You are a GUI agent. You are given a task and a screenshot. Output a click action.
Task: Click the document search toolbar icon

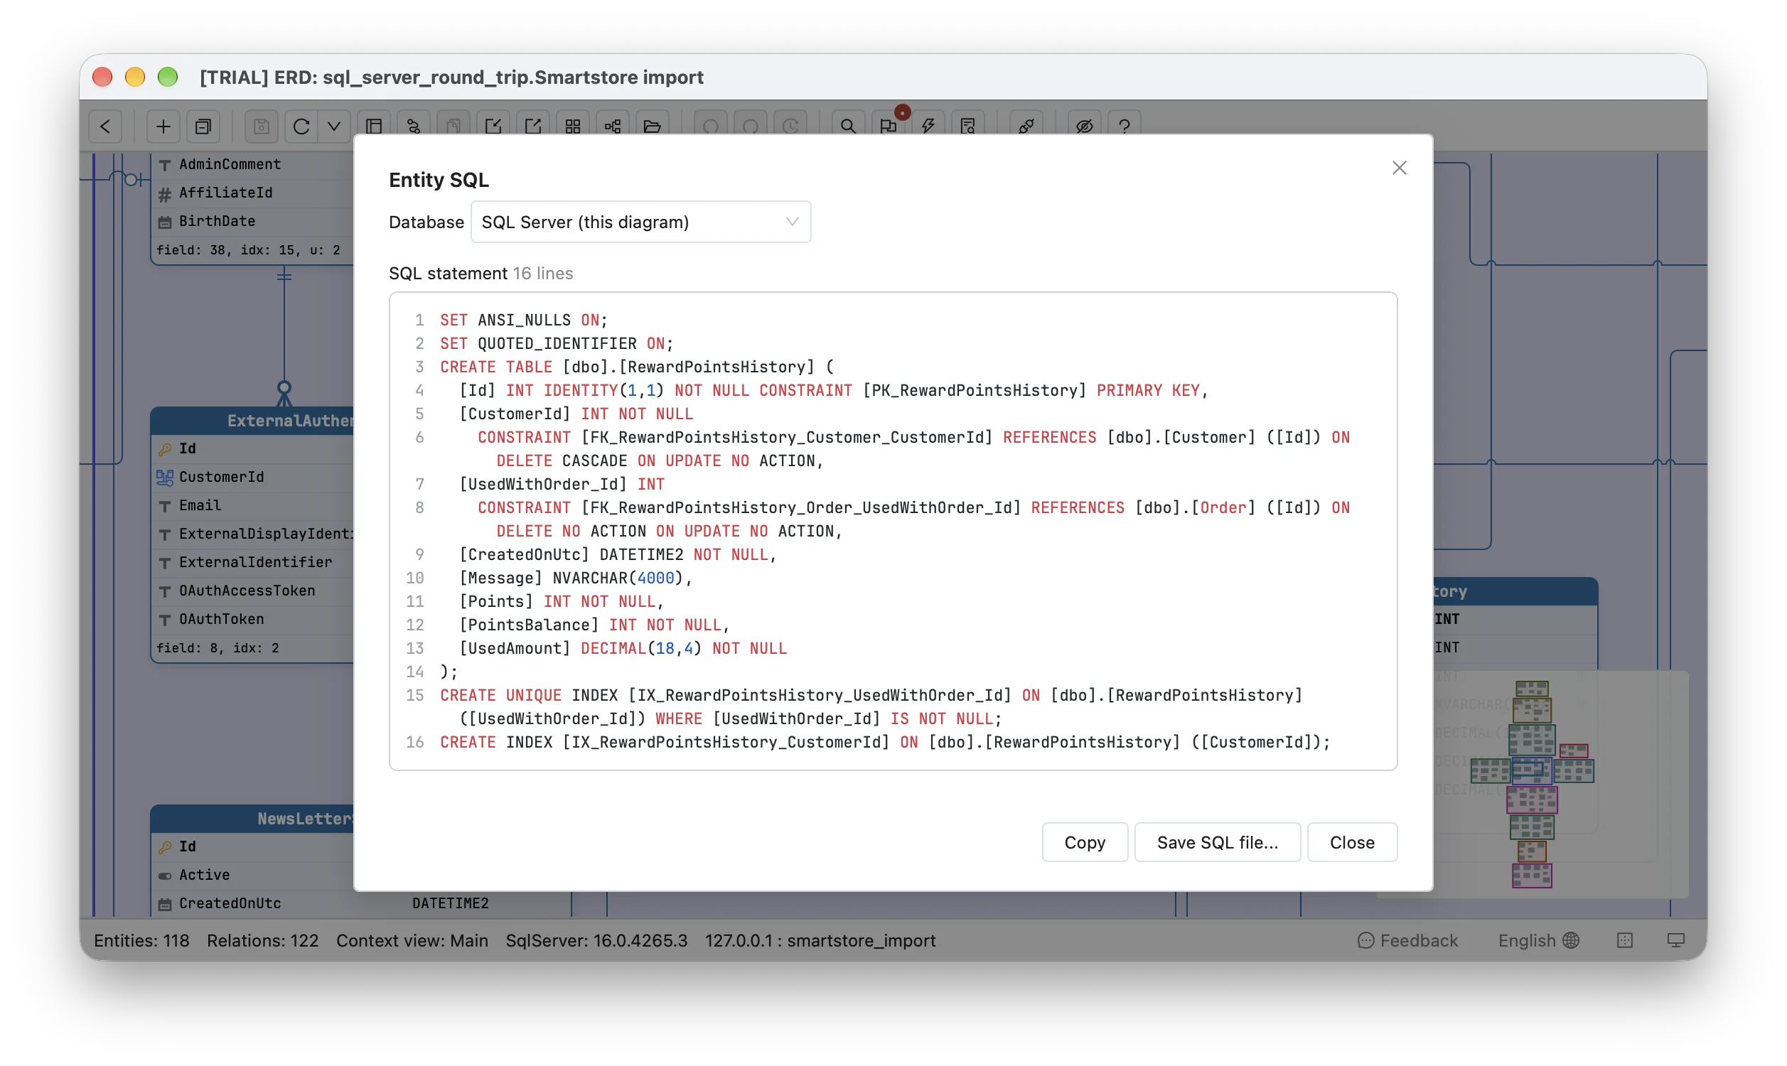968,126
